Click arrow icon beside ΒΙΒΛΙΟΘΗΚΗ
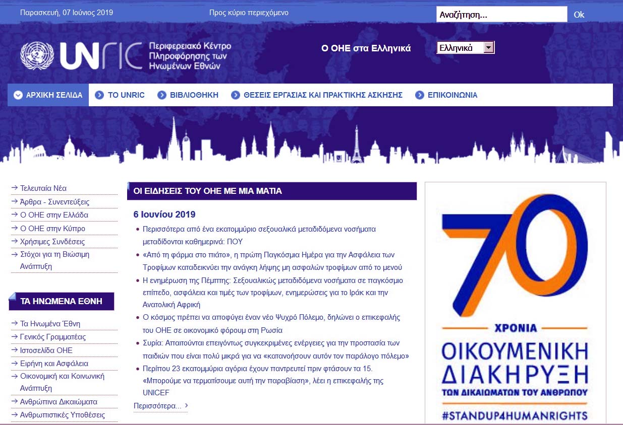Image resolution: width=623 pixels, height=425 pixels. pyautogui.click(x=162, y=95)
